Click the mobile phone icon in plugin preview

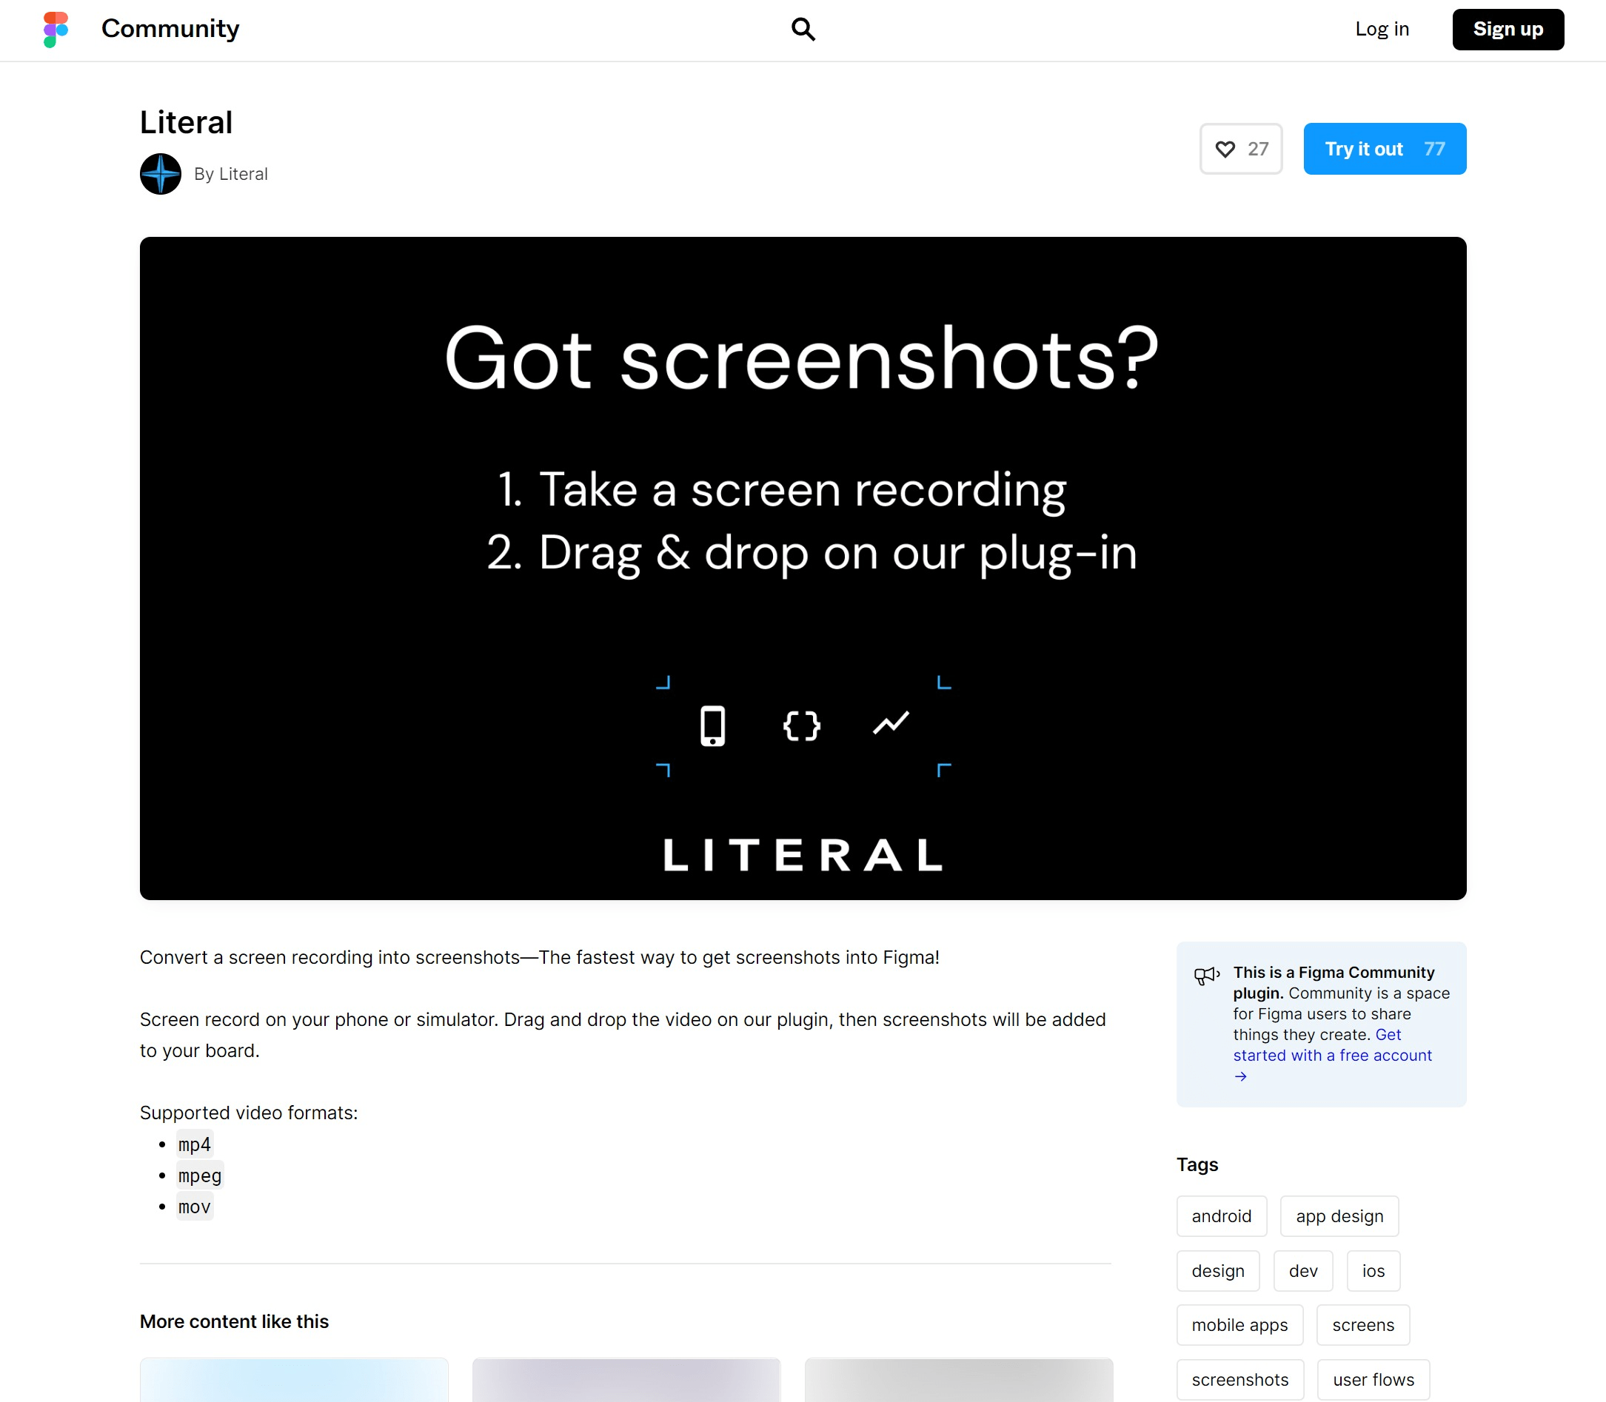[x=713, y=725]
